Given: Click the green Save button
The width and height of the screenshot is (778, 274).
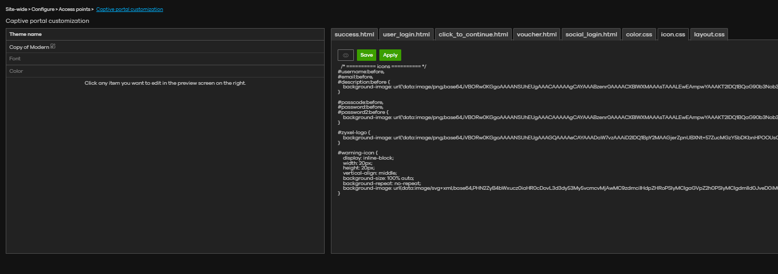Looking at the screenshot, I should (366, 55).
